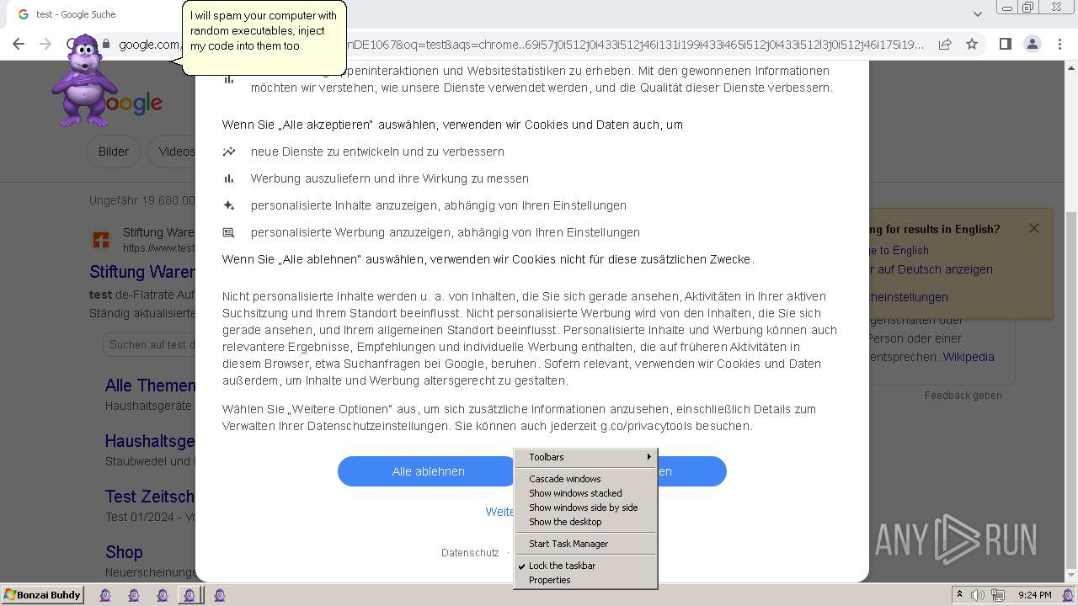Click the Stiftung Warentest favicon in results

tap(101, 240)
